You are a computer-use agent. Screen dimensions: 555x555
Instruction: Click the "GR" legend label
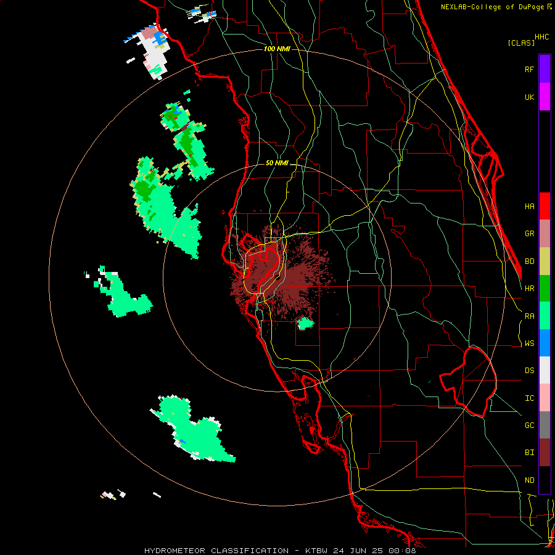529,234
